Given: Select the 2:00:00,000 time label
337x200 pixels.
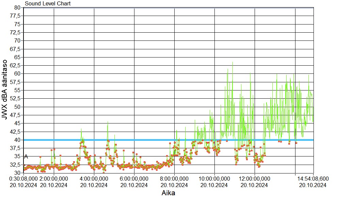Looking at the screenshot, I should [x=54, y=178].
